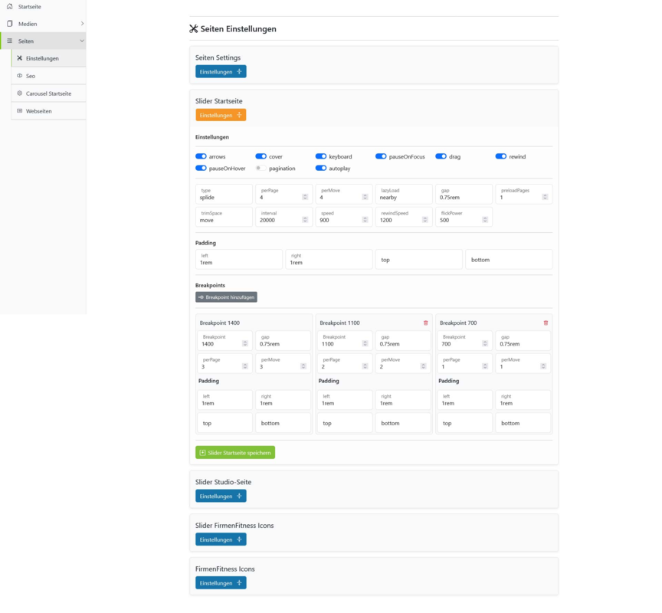The height and width of the screenshot is (613, 662).
Task: Collapse the Seiten menu chevron
Action: 82,41
